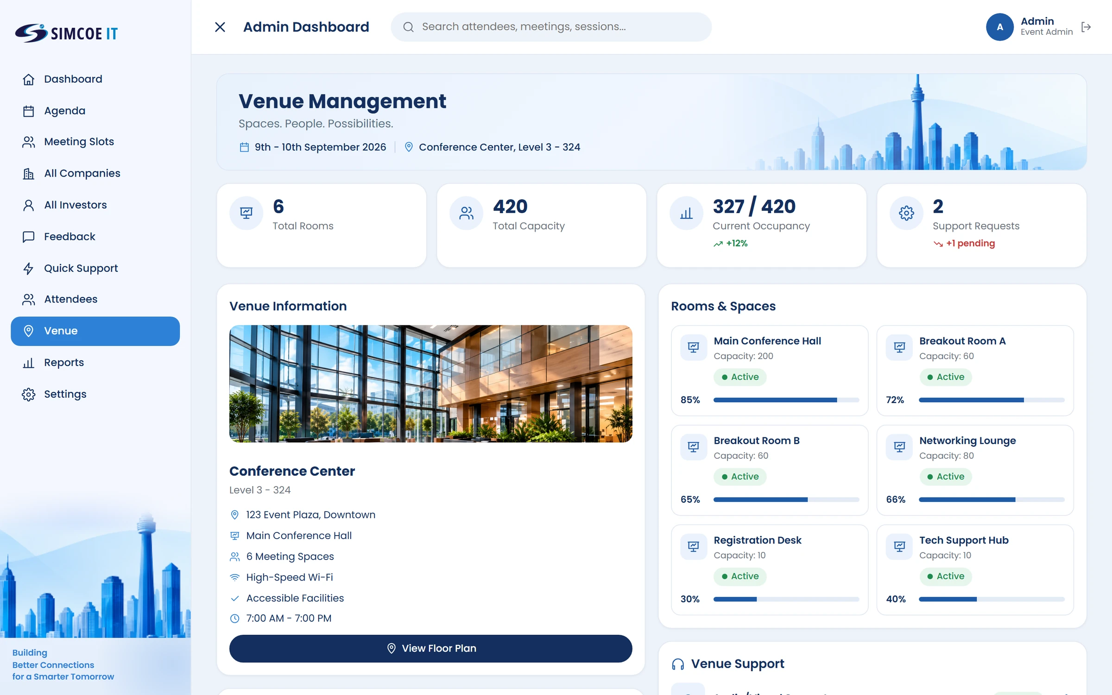Click the Venue Support headset icon
Image resolution: width=1112 pixels, height=695 pixels.
click(678, 664)
